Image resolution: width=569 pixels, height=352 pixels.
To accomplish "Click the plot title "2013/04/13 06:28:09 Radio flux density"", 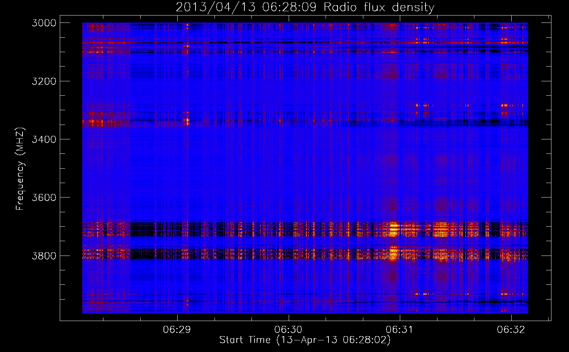I will [x=305, y=7].
